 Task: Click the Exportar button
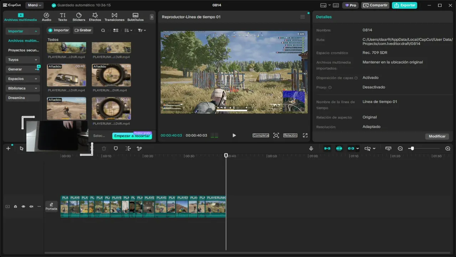point(405,5)
